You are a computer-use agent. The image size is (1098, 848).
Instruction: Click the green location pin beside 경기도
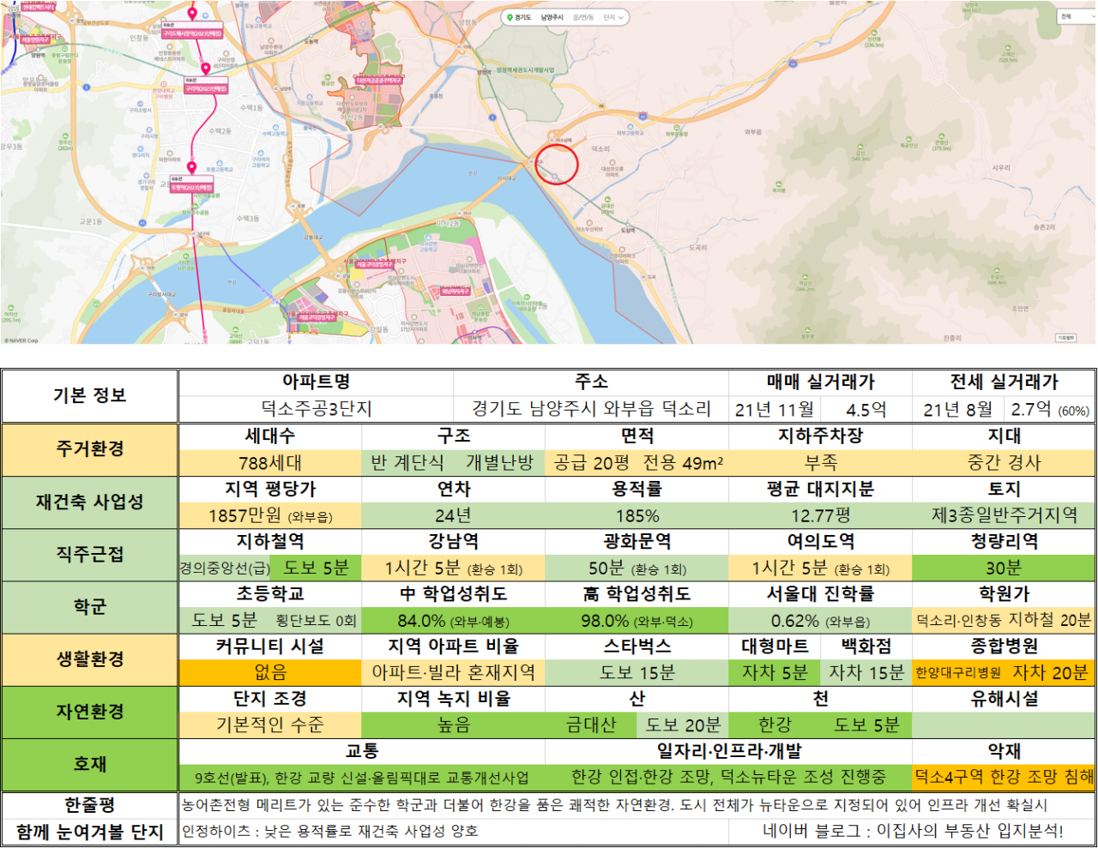[510, 17]
